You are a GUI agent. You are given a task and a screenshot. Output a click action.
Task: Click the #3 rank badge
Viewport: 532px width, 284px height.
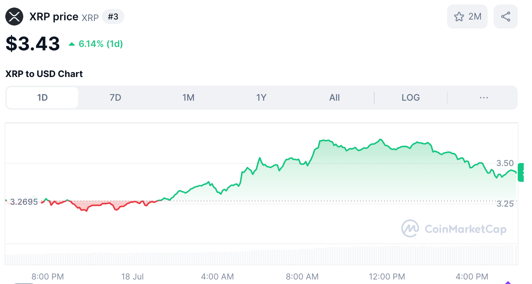point(113,17)
